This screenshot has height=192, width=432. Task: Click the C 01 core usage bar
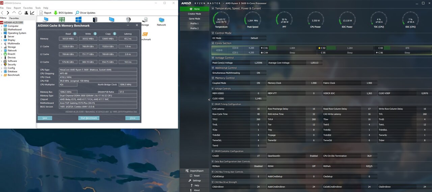point(292,48)
